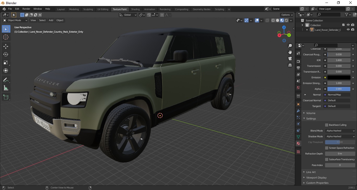The height and width of the screenshot is (190, 357).
Task: Choose the Annotate pencil tool
Action: (6, 80)
